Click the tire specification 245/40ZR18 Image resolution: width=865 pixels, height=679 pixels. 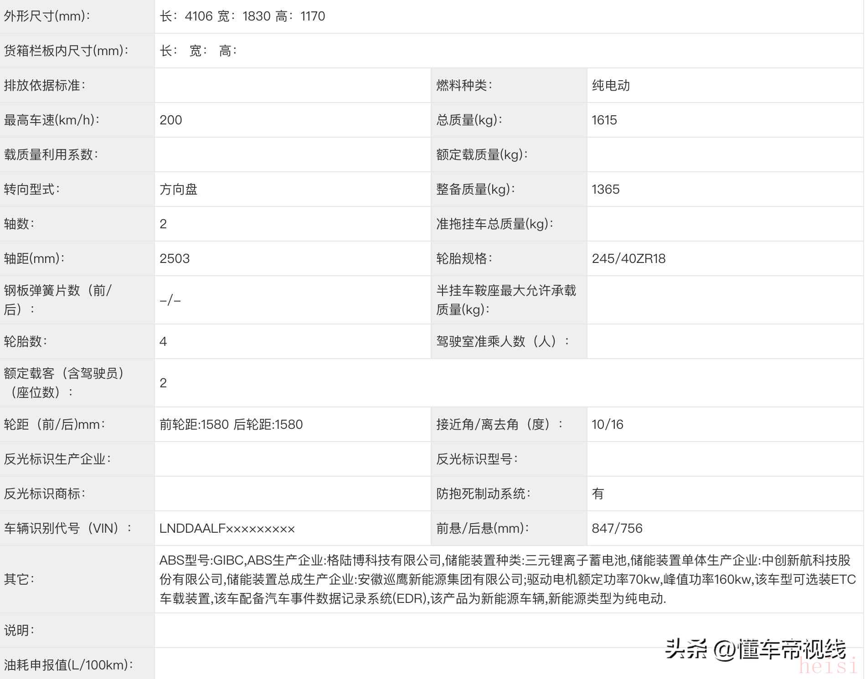(x=628, y=258)
